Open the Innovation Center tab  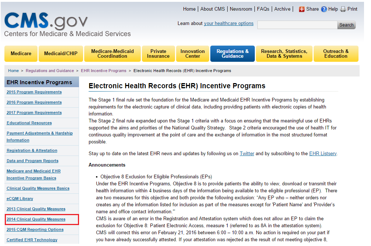click(193, 54)
